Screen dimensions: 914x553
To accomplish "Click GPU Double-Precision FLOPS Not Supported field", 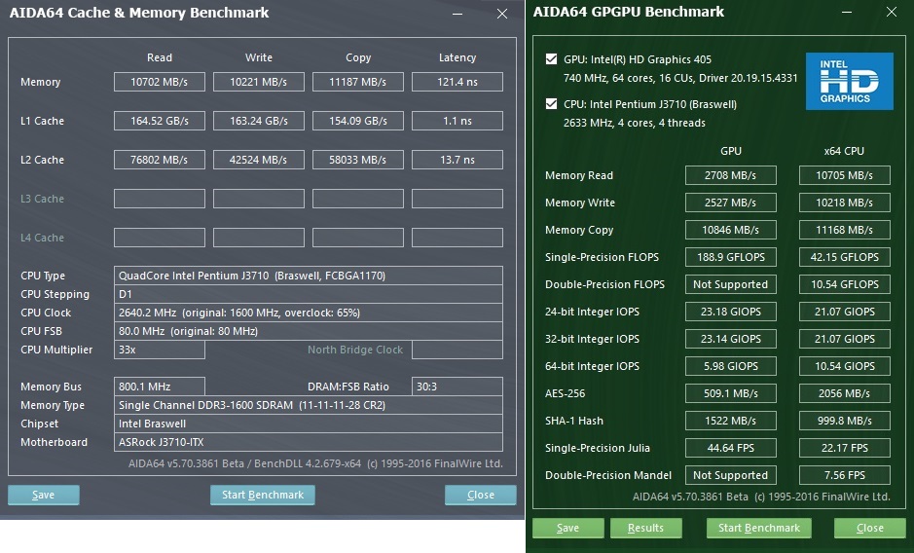I will pos(730,284).
